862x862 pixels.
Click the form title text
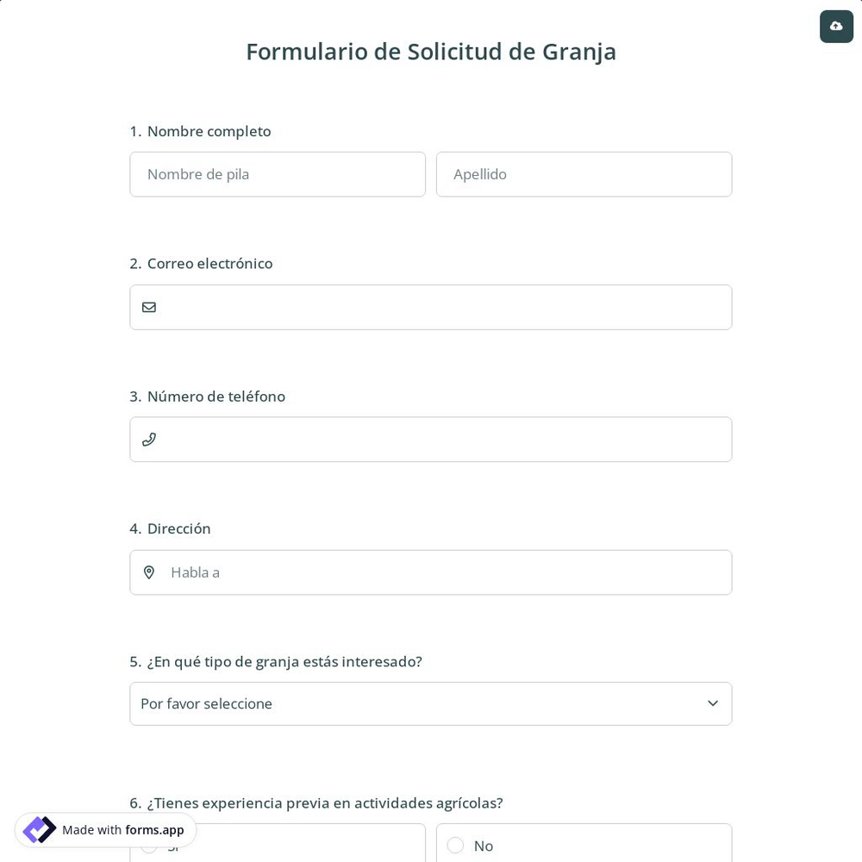pos(431,51)
